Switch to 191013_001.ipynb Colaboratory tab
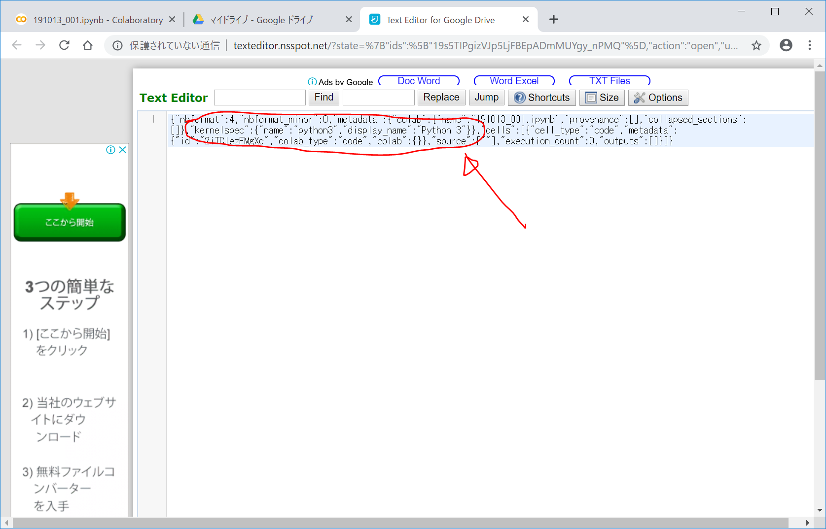Viewport: 826px width, 529px height. click(91, 20)
